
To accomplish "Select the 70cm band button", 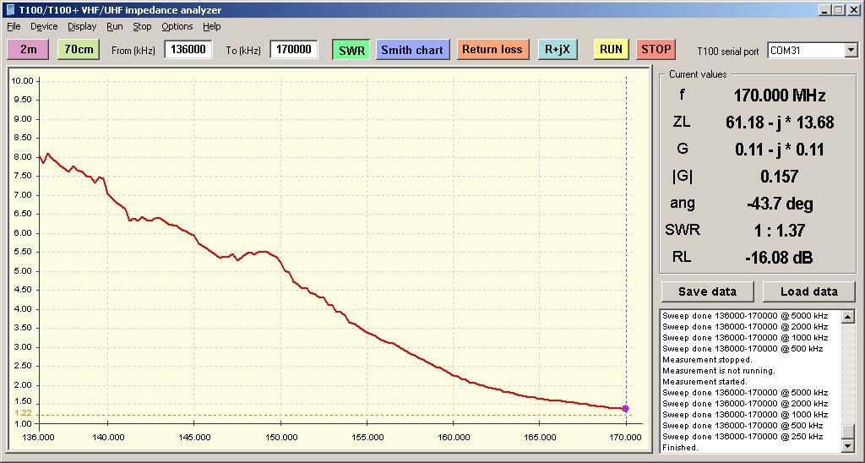I will [79, 50].
